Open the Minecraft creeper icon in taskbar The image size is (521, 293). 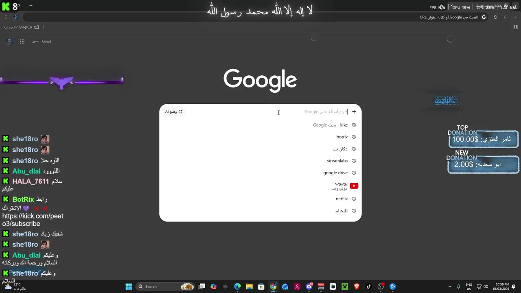pos(345,286)
